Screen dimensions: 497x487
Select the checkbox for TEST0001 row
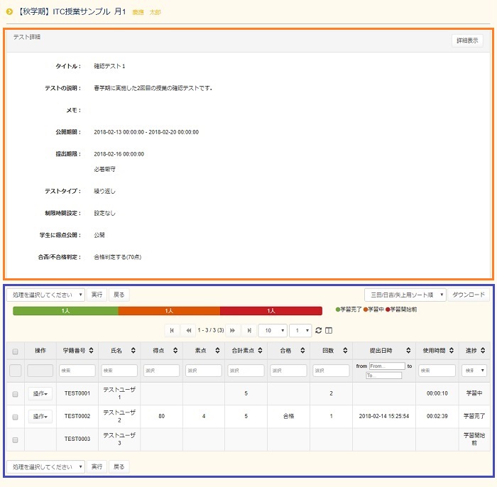(x=15, y=394)
